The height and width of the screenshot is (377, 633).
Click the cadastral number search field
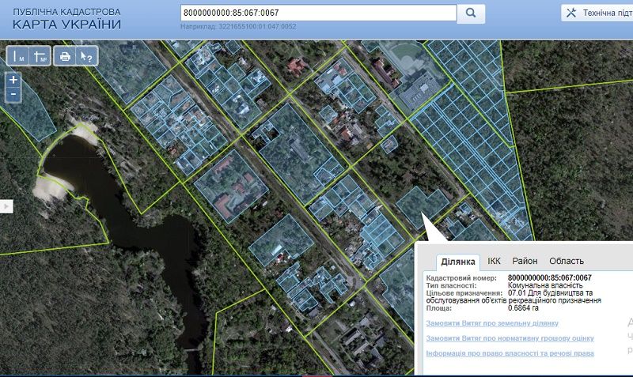pyautogui.click(x=318, y=13)
